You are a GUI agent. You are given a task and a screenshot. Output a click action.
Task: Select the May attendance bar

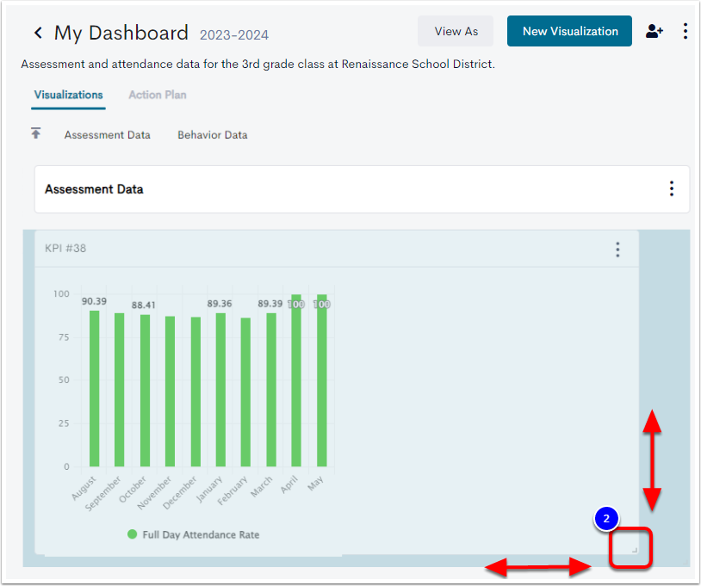pos(322,380)
